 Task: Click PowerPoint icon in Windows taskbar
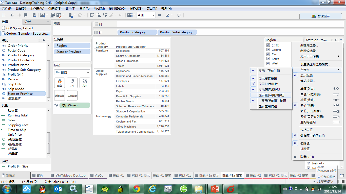pos(215,189)
